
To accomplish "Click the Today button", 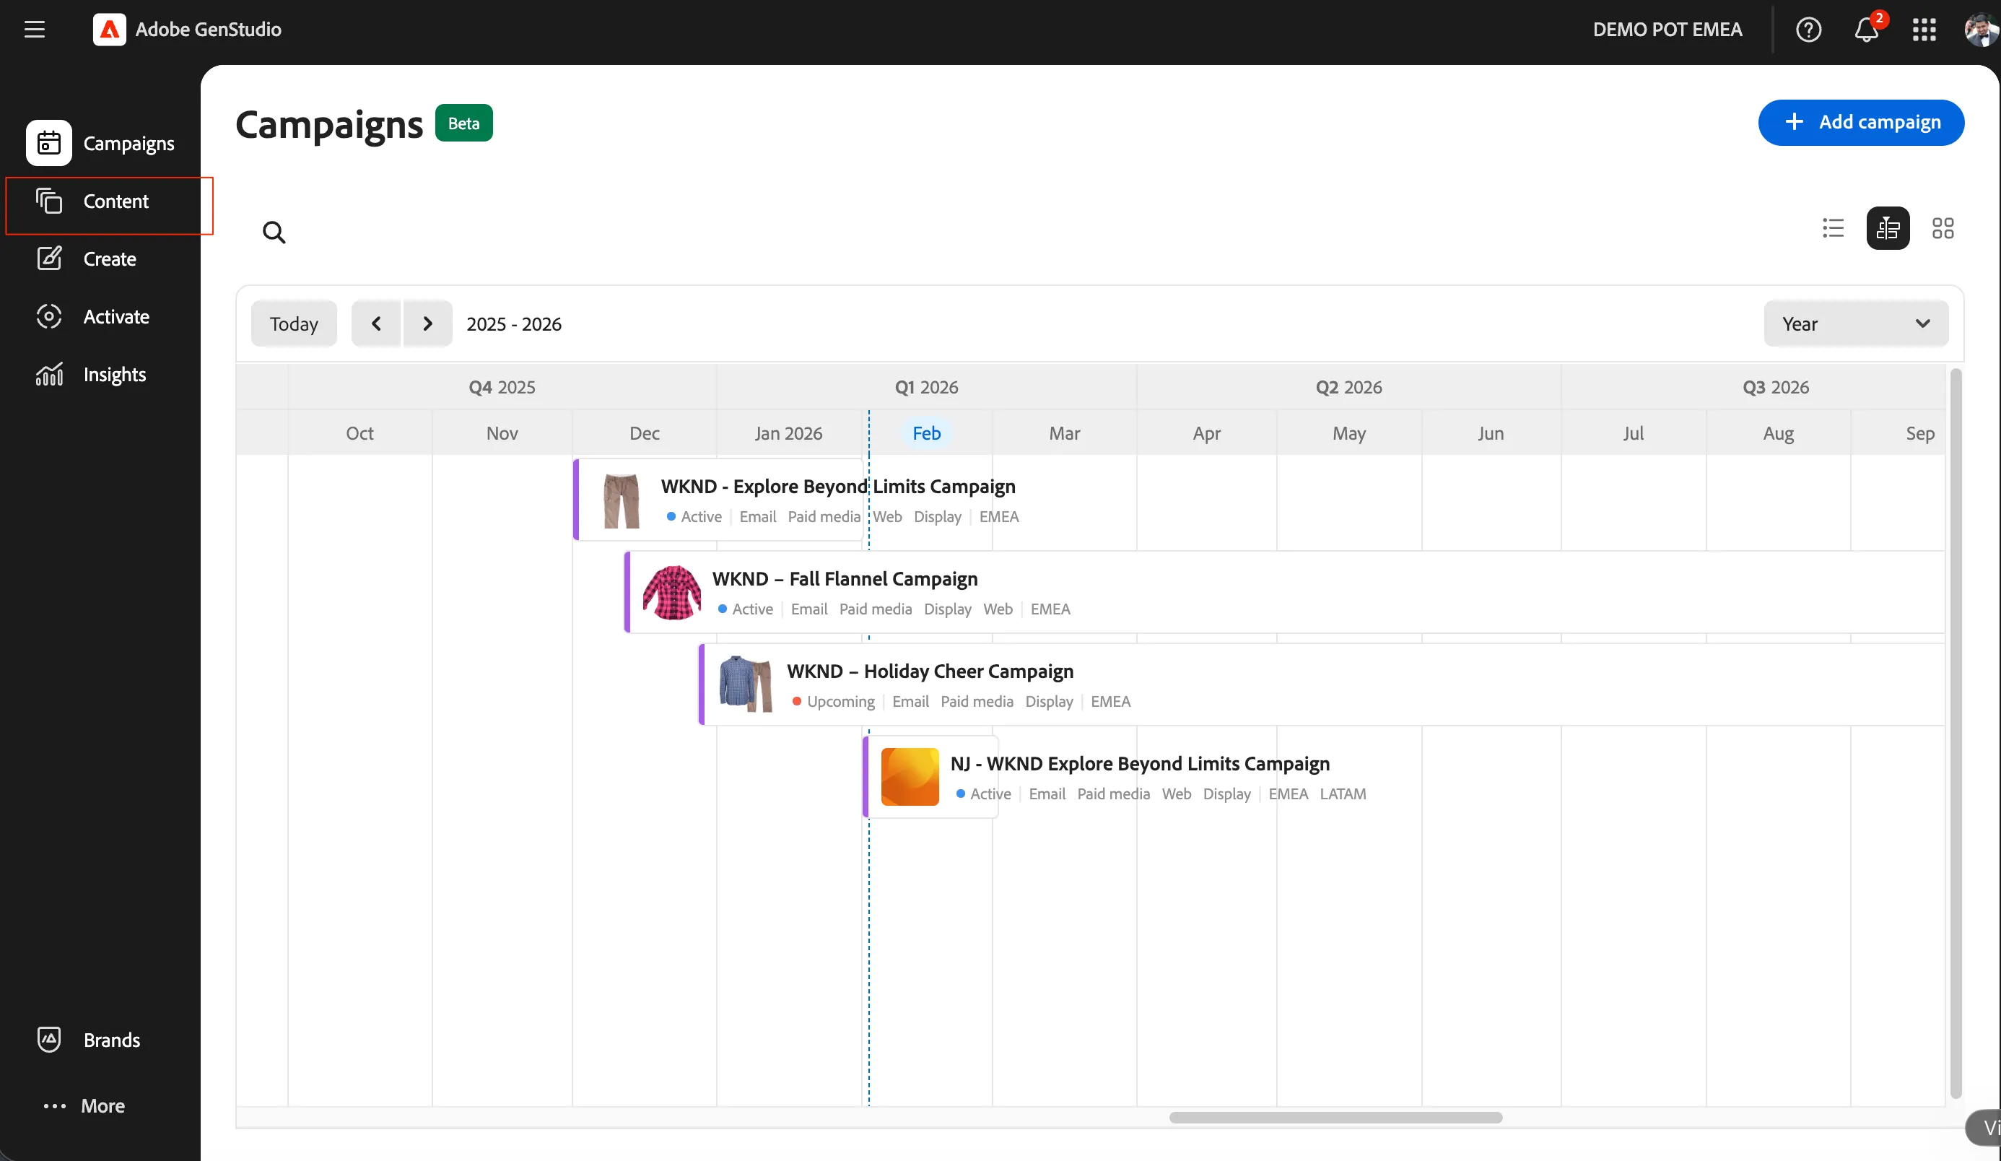I will (294, 323).
